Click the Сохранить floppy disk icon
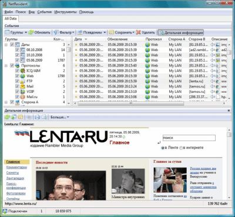 pos(112,32)
